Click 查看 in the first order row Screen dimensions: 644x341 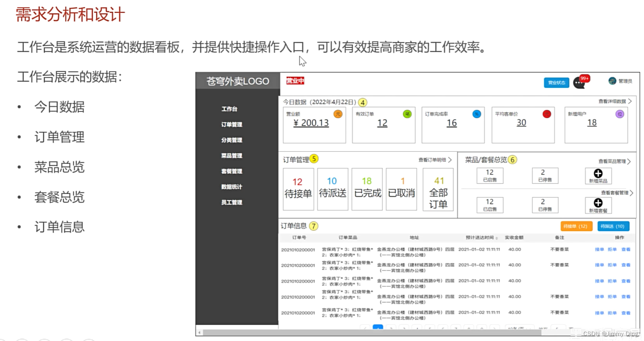[626, 249]
